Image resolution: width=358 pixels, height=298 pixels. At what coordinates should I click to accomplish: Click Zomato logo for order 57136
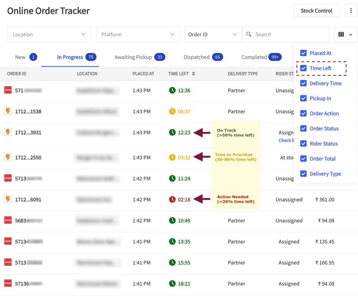(8, 283)
